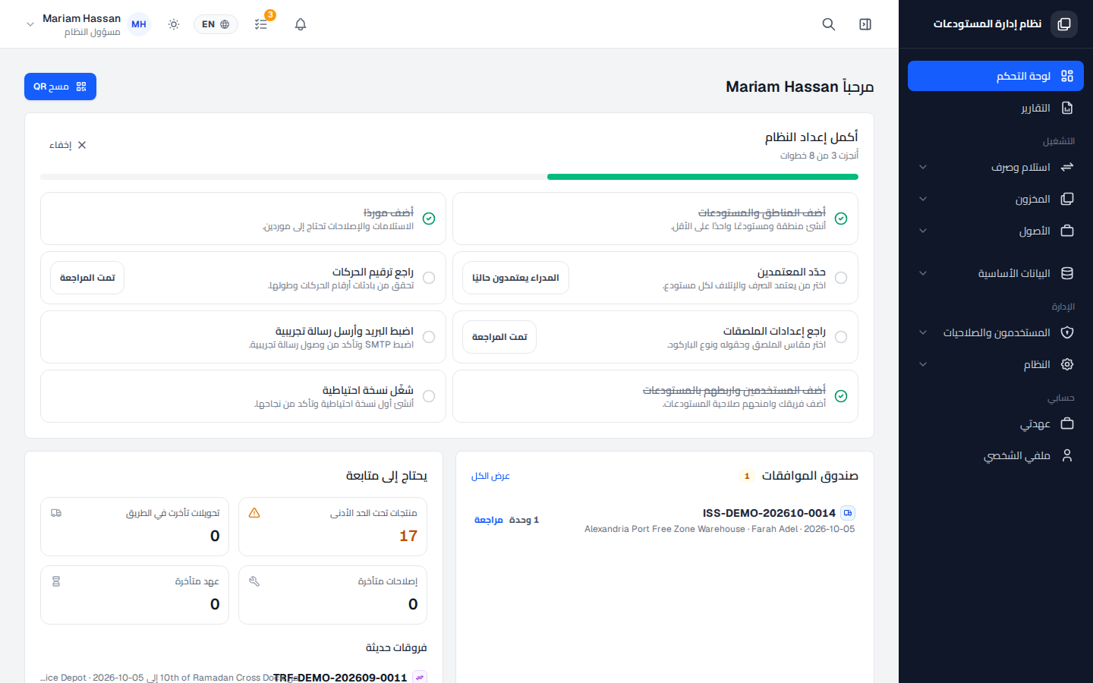Tick the شغّل نسخة احتياطية step circle
1093x683 pixels.
click(429, 396)
